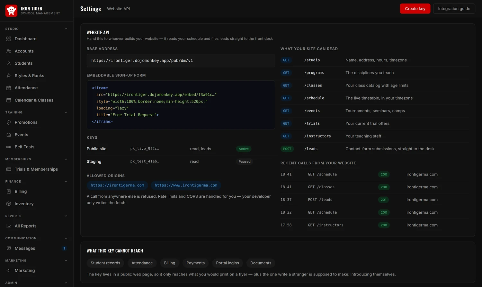The image size is (482, 287).
Task: Collapse the Memberships sidebar section
Action: 66,159
